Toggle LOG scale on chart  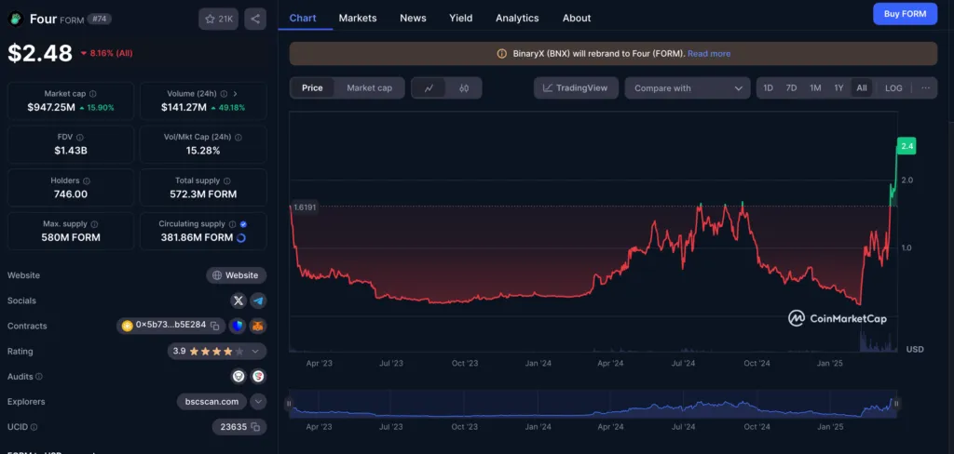pos(893,88)
